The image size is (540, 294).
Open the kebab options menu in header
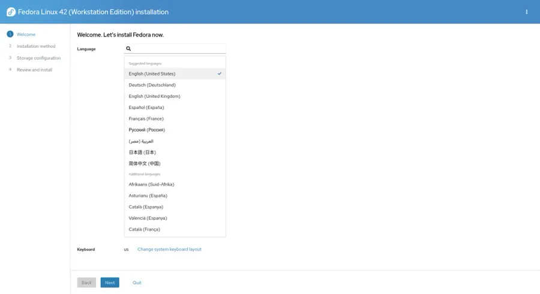[527, 12]
